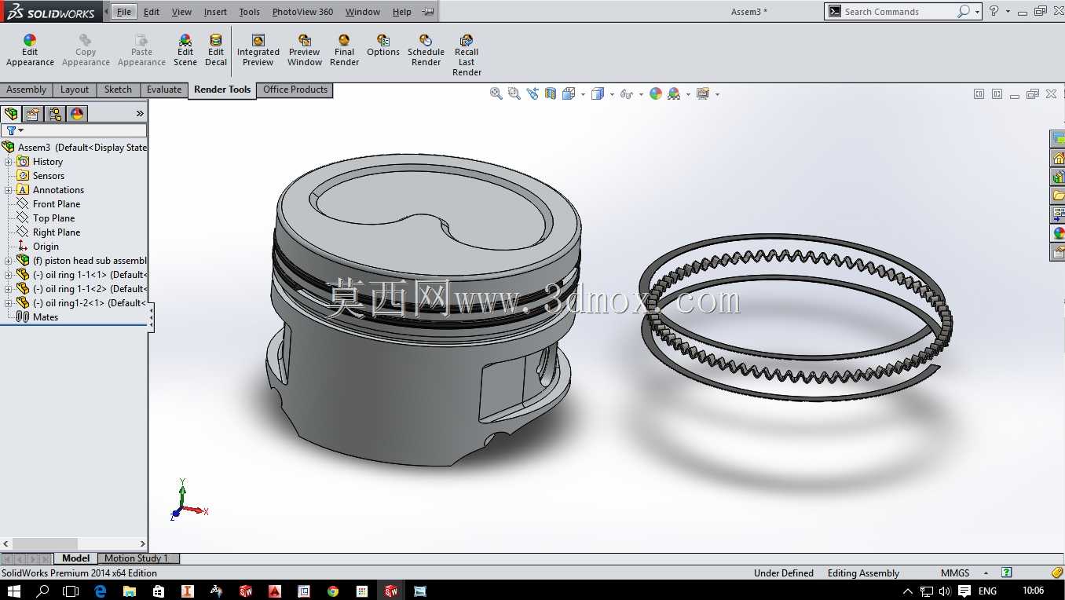The height and width of the screenshot is (600, 1065).
Task: Recall Last Render image
Action: coord(467,55)
